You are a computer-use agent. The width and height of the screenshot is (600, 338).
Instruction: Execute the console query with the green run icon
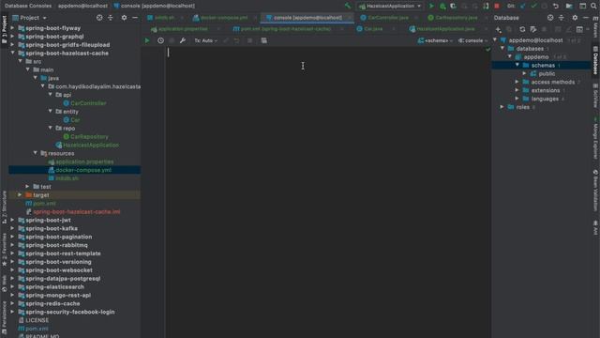tap(147, 40)
